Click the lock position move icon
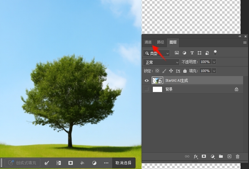The width and height of the screenshot is (249, 169). 171,71
